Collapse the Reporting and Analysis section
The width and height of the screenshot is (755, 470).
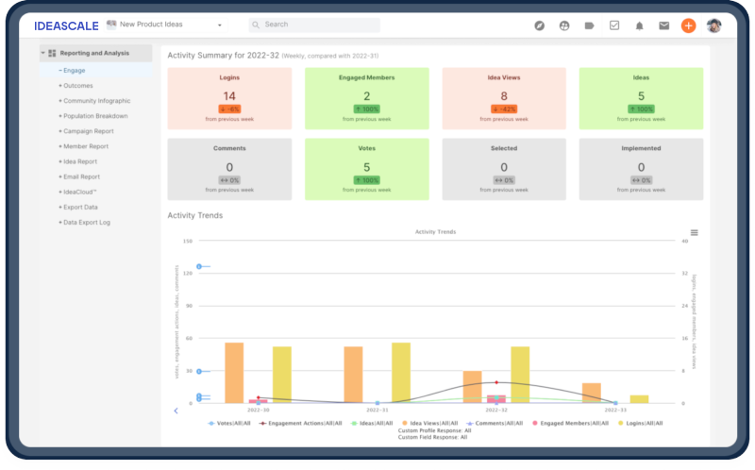[43, 54]
